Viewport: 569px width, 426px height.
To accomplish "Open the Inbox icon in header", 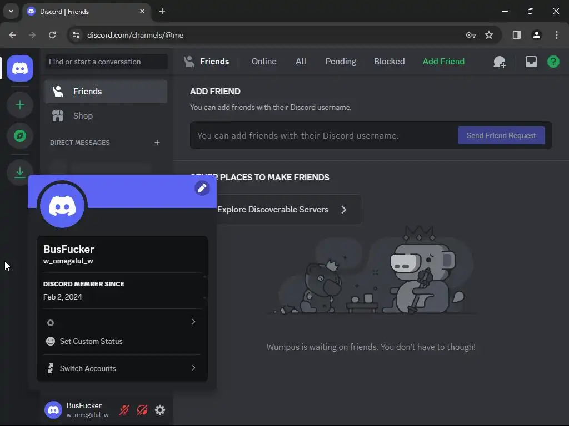I will (x=531, y=62).
